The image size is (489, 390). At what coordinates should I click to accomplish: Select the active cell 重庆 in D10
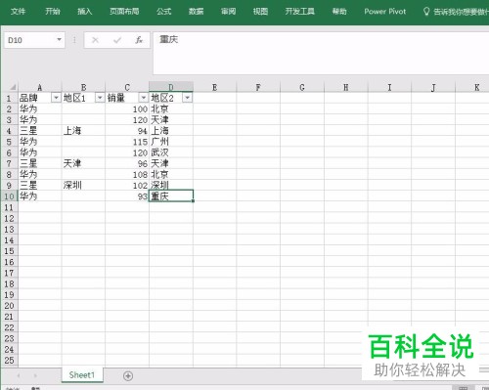point(171,196)
